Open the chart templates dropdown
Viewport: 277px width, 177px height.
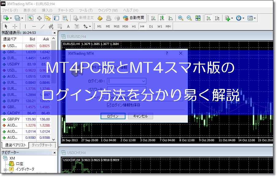pos(251,18)
